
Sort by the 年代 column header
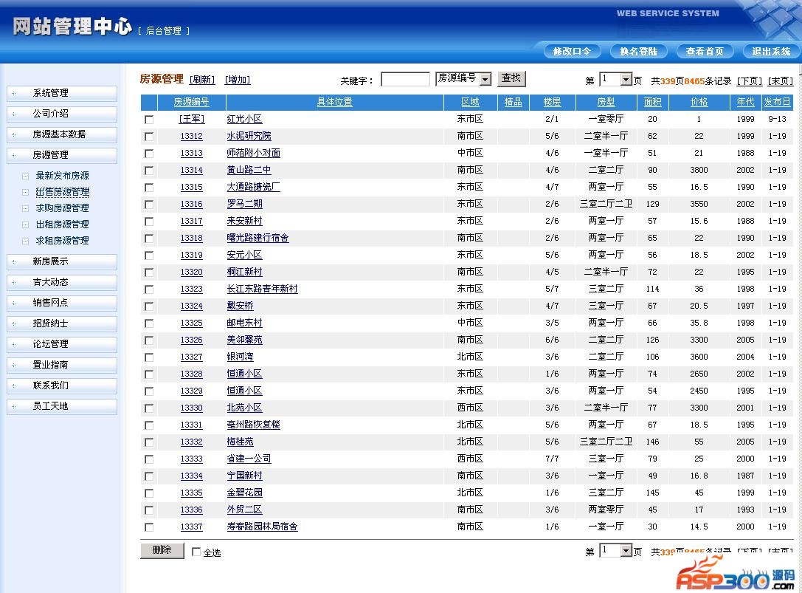[x=745, y=102]
